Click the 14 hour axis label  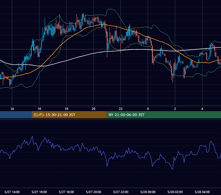click(x=12, y=109)
